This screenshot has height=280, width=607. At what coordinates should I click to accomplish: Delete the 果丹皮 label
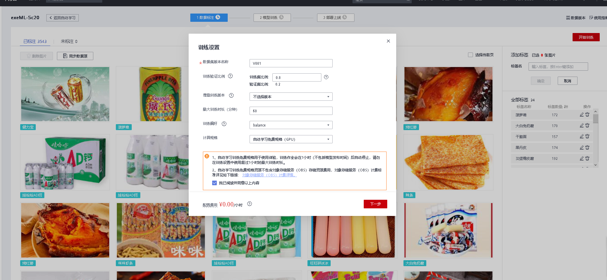click(587, 147)
